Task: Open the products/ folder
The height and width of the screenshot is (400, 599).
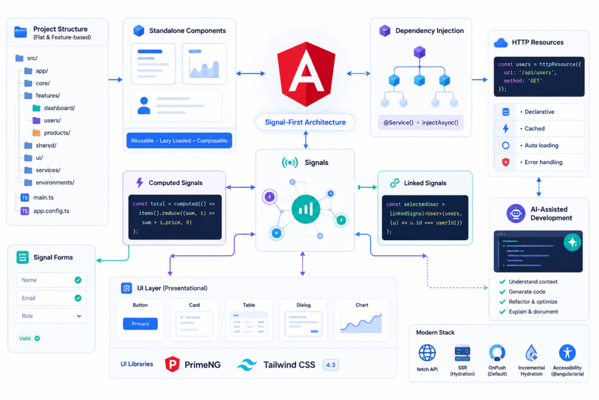Action: (x=51, y=133)
